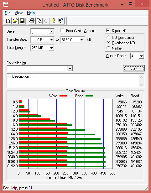
Task: Open the Total Length dropdown
Action: pos(51,48)
